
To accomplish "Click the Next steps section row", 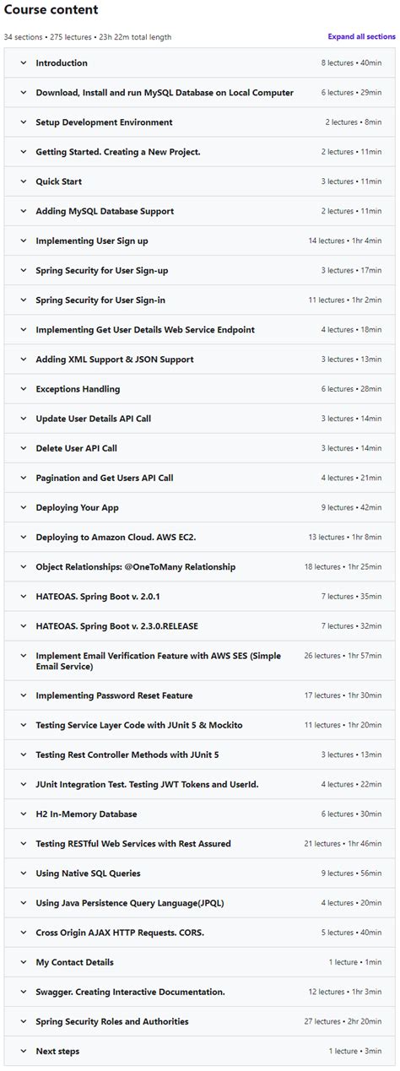I will click(199, 1051).
